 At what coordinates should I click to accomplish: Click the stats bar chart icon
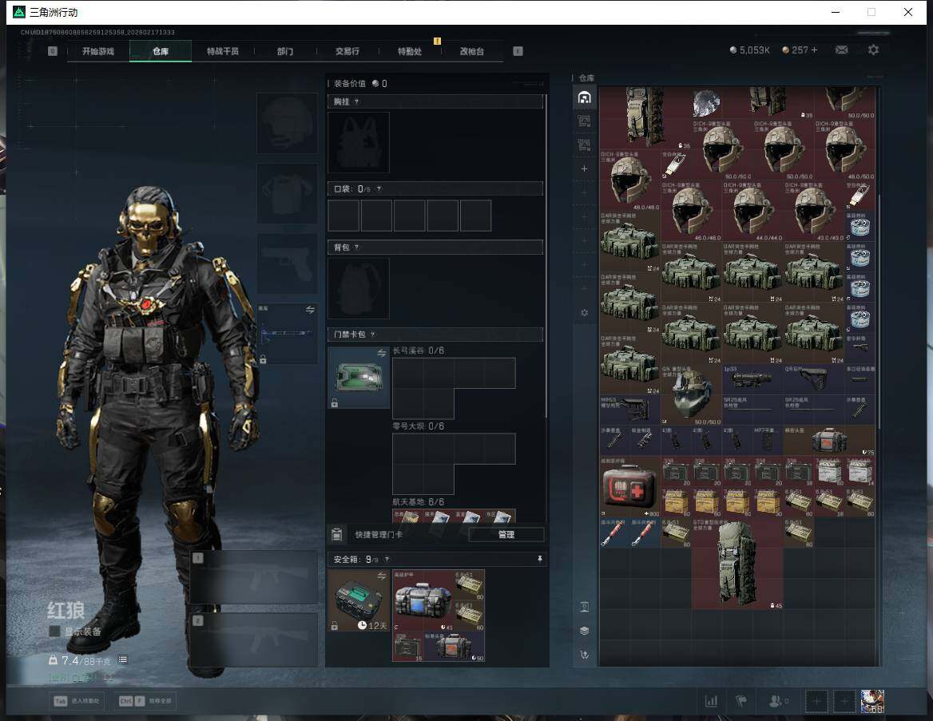pos(711,702)
